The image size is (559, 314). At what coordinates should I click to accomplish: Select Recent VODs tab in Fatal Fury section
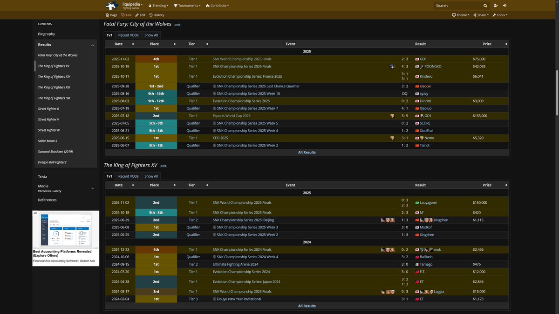click(x=128, y=35)
